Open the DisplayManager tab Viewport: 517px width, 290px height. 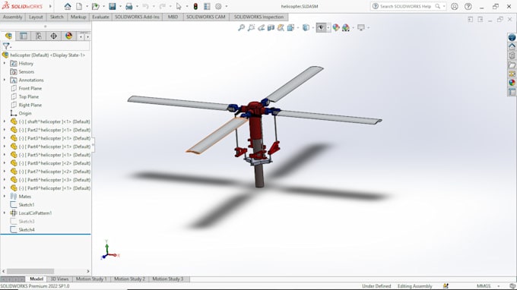[x=68, y=36]
